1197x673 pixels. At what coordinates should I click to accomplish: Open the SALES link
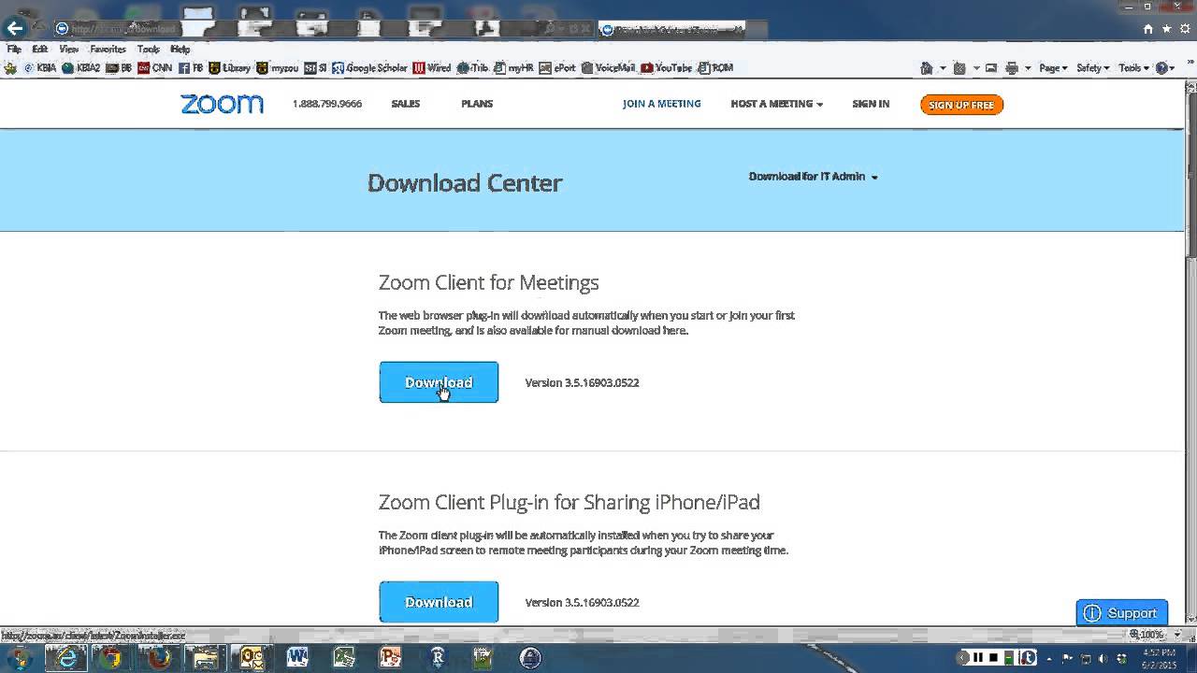coord(405,104)
